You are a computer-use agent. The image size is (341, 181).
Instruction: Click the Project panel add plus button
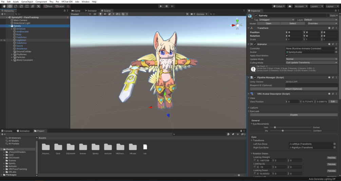(x=3, y=134)
